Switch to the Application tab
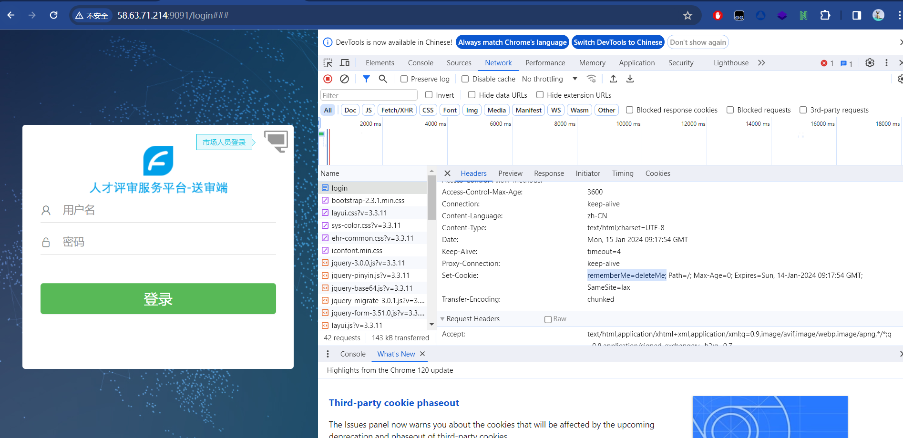This screenshot has height=438, width=903. tap(637, 63)
